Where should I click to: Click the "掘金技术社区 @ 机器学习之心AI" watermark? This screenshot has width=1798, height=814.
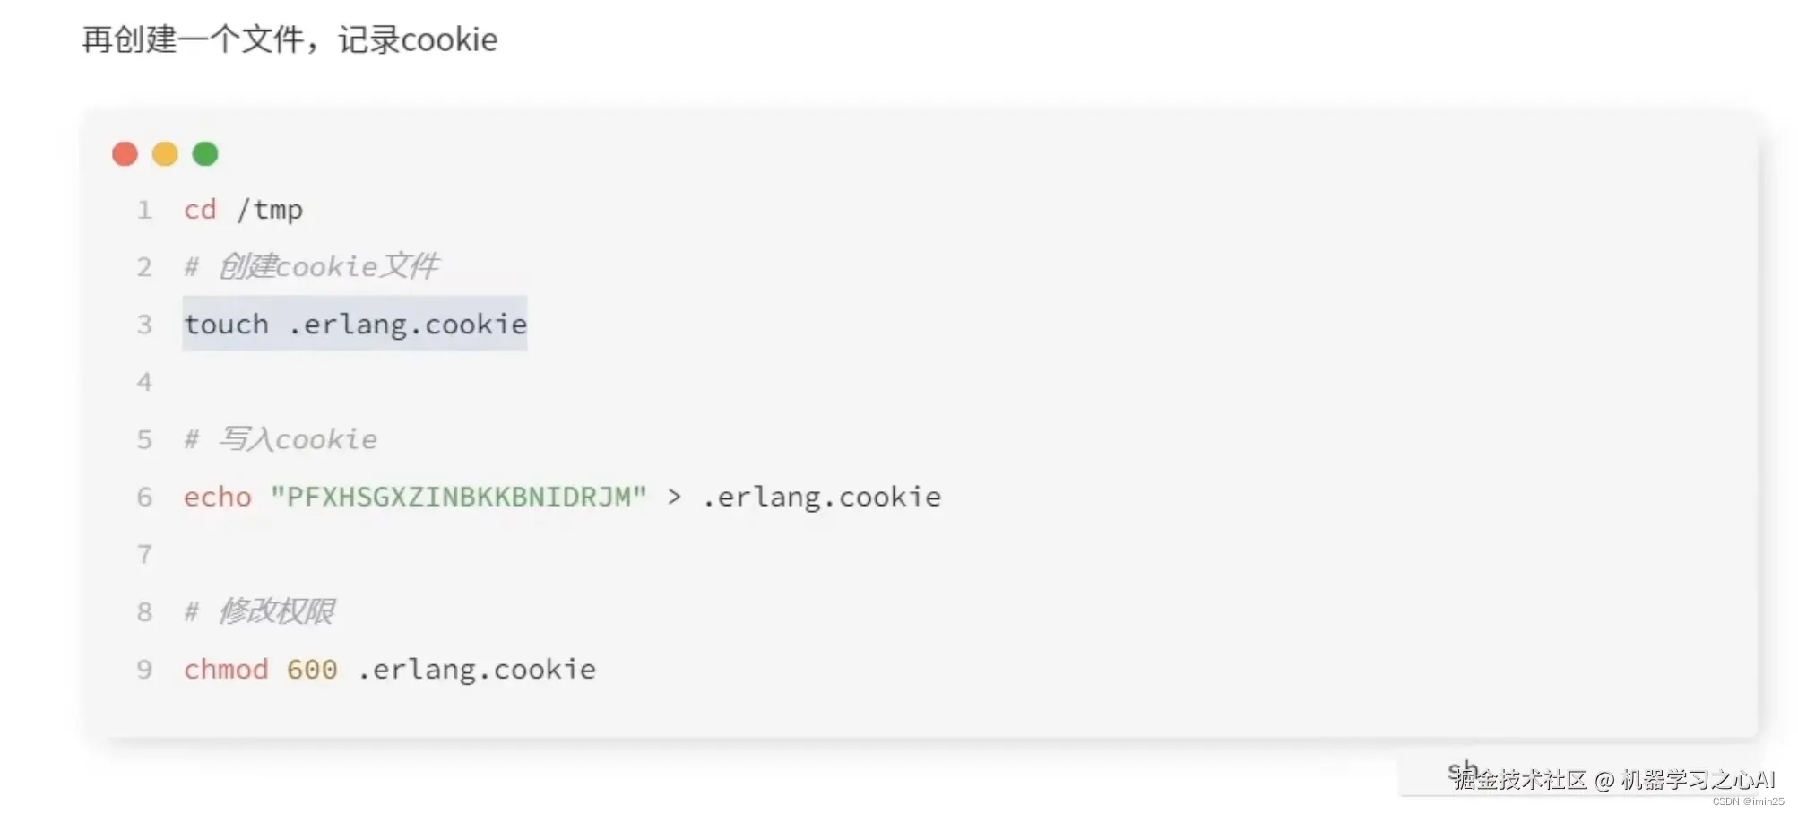pyautogui.click(x=1613, y=780)
